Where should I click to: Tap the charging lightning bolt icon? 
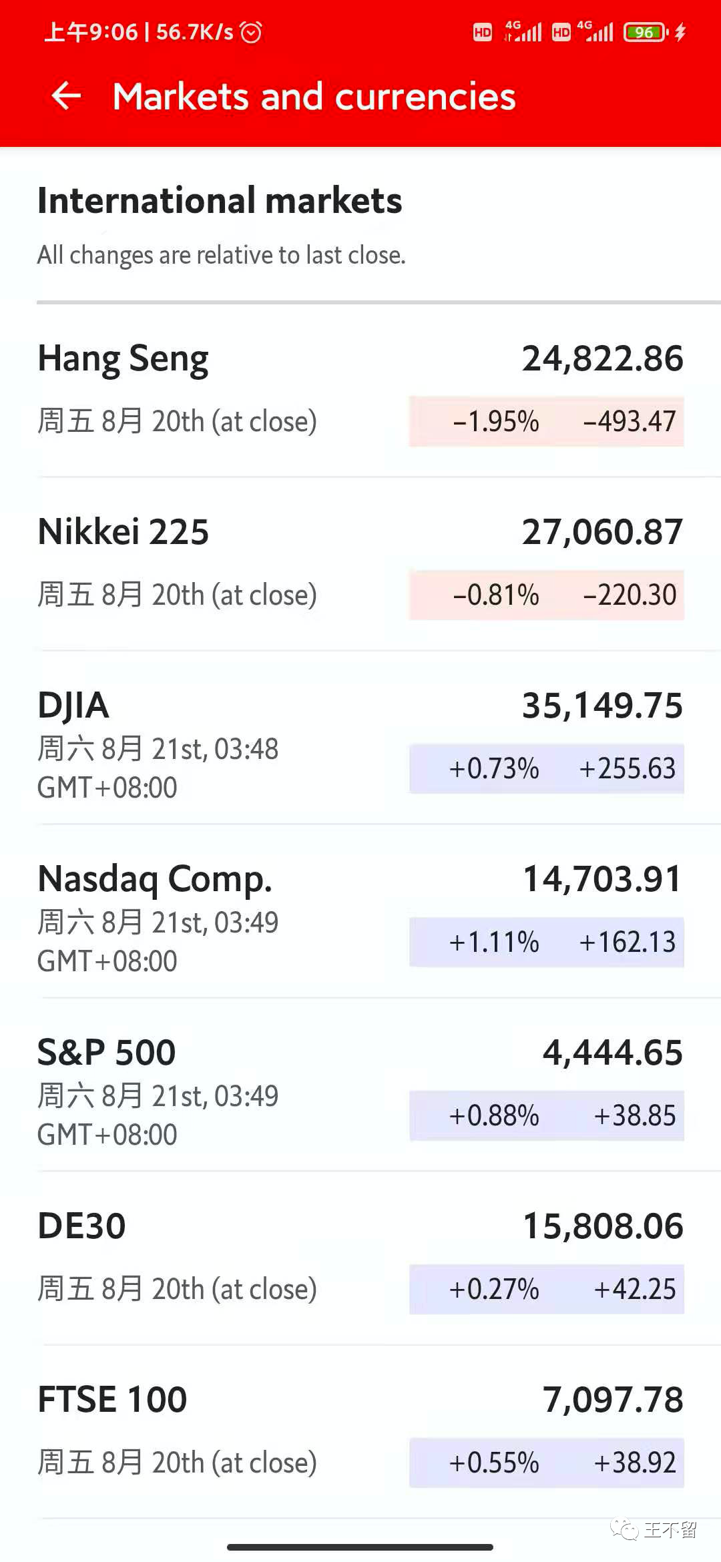point(680,32)
